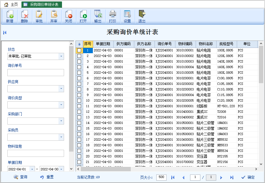Click table scroll down arrow
Image resolution: width=265 pixels, height=183 pixels.
click(261, 164)
